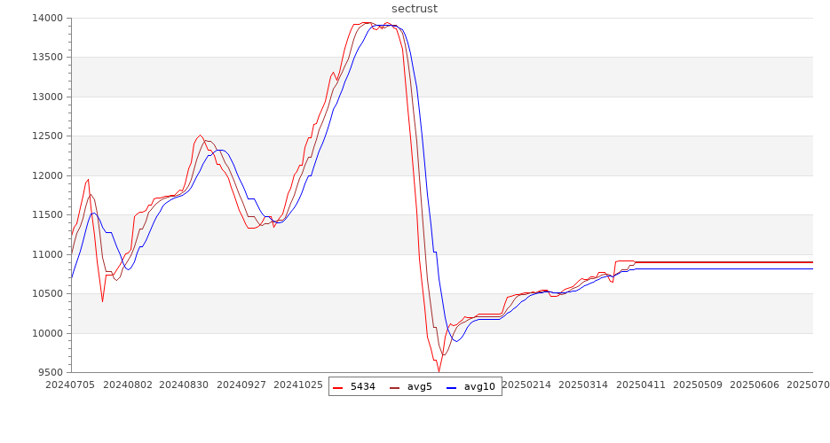The image size is (830, 443).
Task: Select the 20240705 date on x-axis
Action: pos(71,385)
